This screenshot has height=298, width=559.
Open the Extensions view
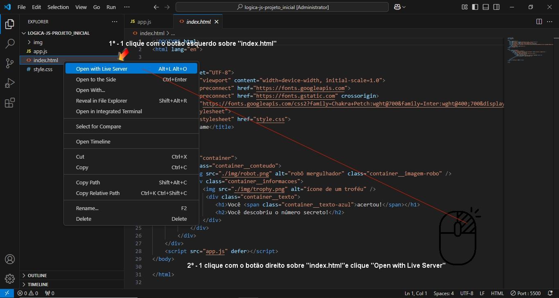coord(10,103)
